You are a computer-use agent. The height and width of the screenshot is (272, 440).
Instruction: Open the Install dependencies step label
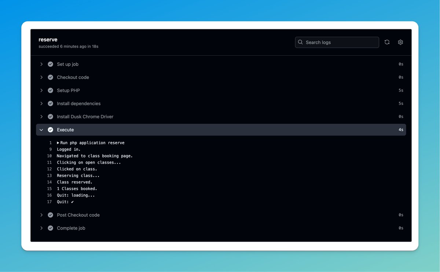(79, 104)
